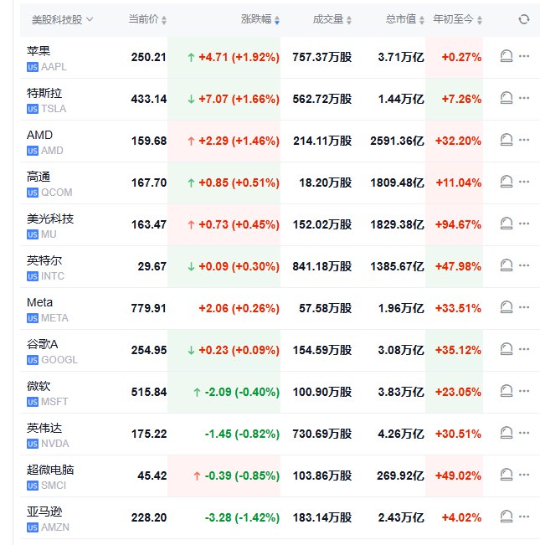Image resolution: width=540 pixels, height=545 pixels.
Task: Open three-dot menu for Microsoft MSFT
Action: pyautogui.click(x=525, y=391)
